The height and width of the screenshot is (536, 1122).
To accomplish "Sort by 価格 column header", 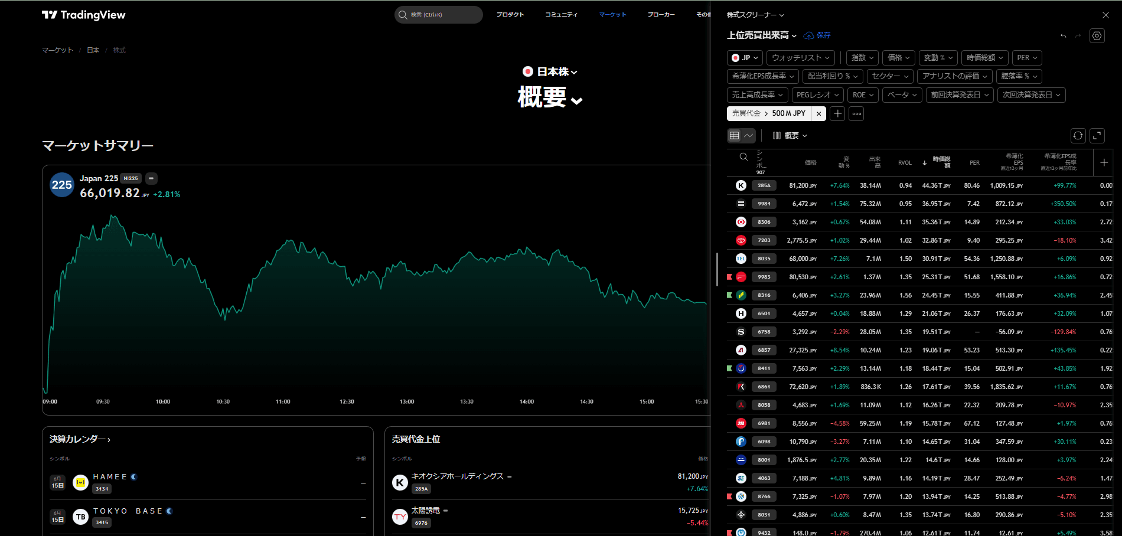I will pos(810,162).
